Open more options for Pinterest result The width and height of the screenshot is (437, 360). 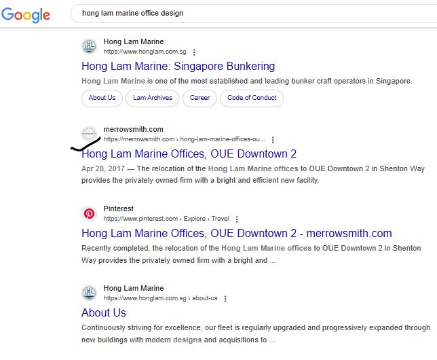[x=237, y=219]
